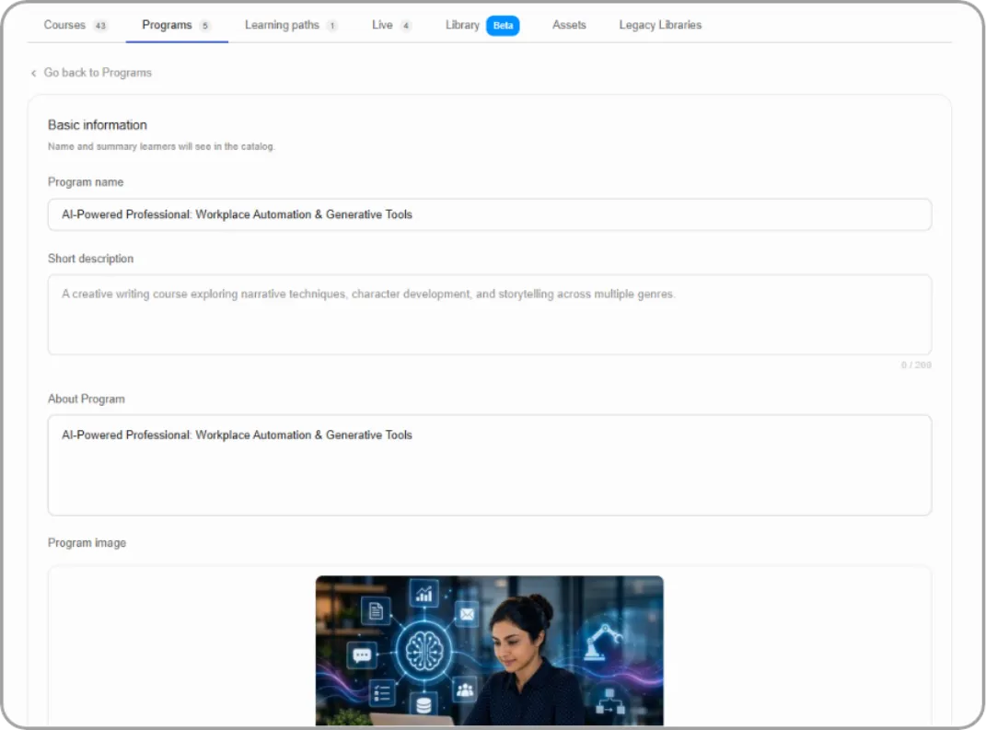Click the program image thumbnail
Image resolution: width=986 pixels, height=730 pixels.
[x=489, y=650]
